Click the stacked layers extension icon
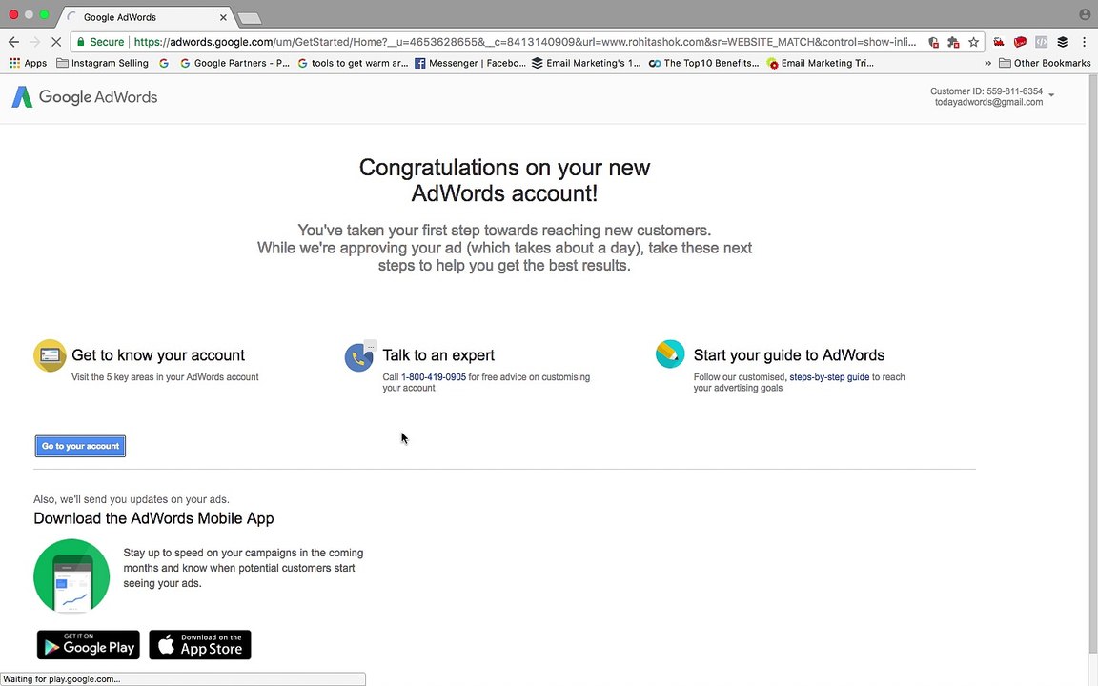Viewport: 1098px width, 686px height. [x=1063, y=42]
